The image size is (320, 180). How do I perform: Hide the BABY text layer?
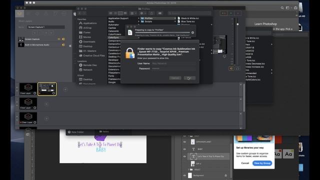click(184, 149)
